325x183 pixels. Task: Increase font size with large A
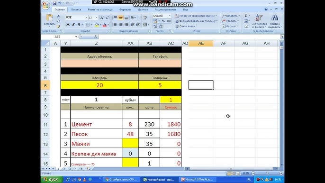tap(102, 18)
